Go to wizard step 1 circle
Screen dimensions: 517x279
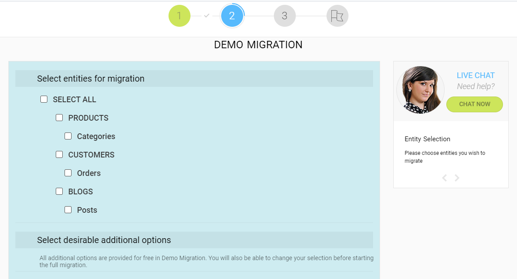[x=180, y=16]
